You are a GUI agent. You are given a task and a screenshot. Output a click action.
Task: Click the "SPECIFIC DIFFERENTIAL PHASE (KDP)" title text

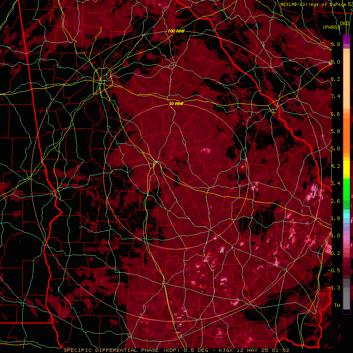[x=121, y=350]
